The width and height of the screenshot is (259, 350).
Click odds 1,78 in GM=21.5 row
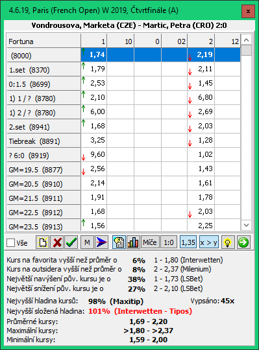(201, 198)
